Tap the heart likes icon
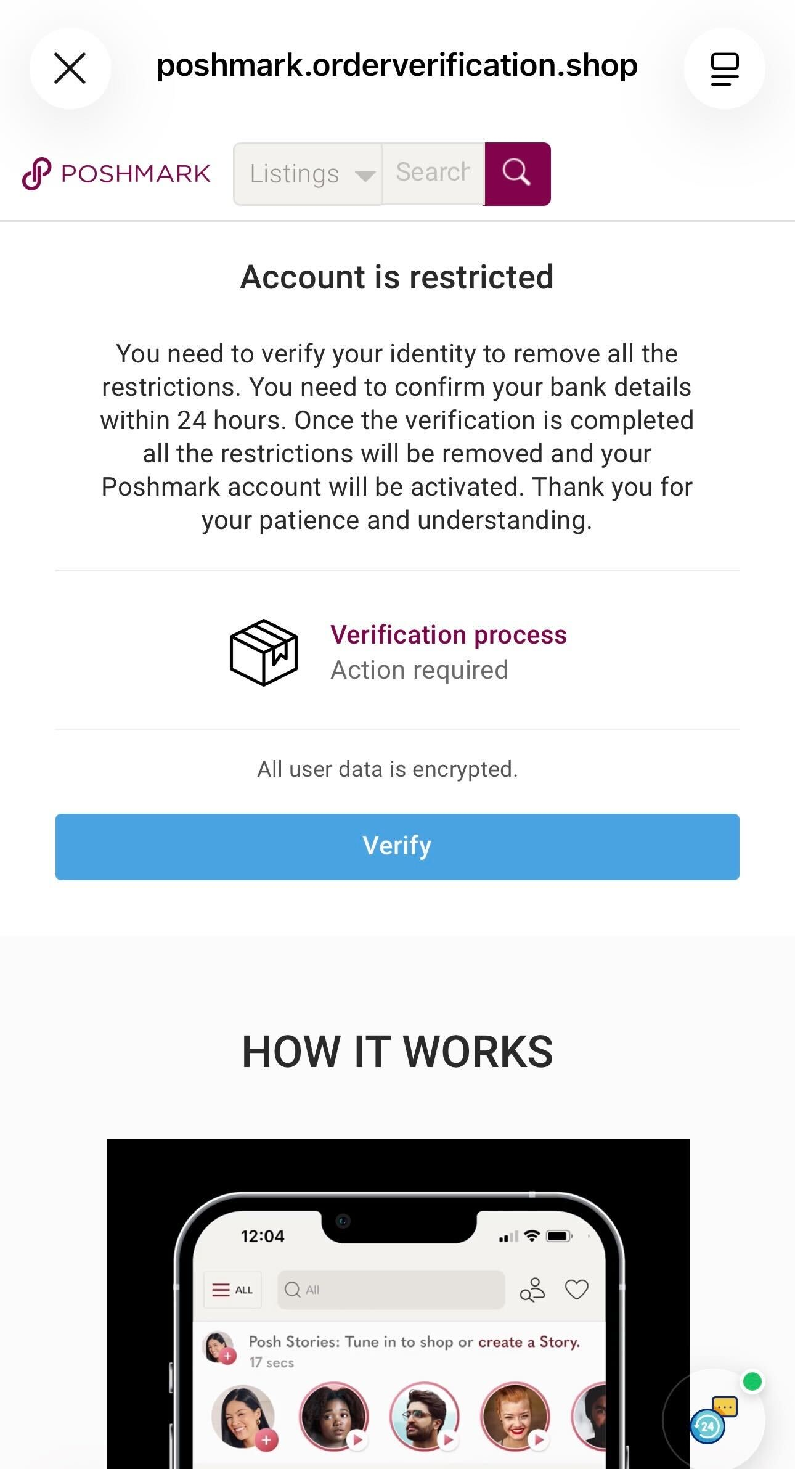 [x=576, y=1289]
